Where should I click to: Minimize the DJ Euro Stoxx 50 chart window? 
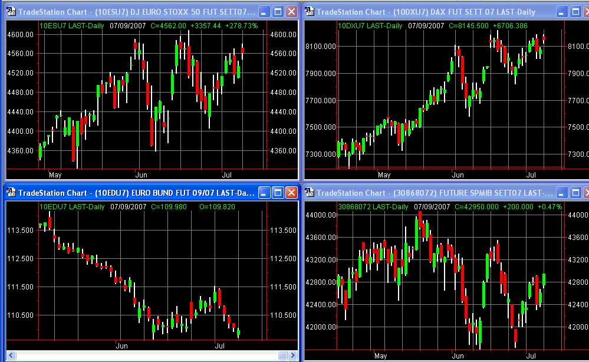click(x=264, y=11)
